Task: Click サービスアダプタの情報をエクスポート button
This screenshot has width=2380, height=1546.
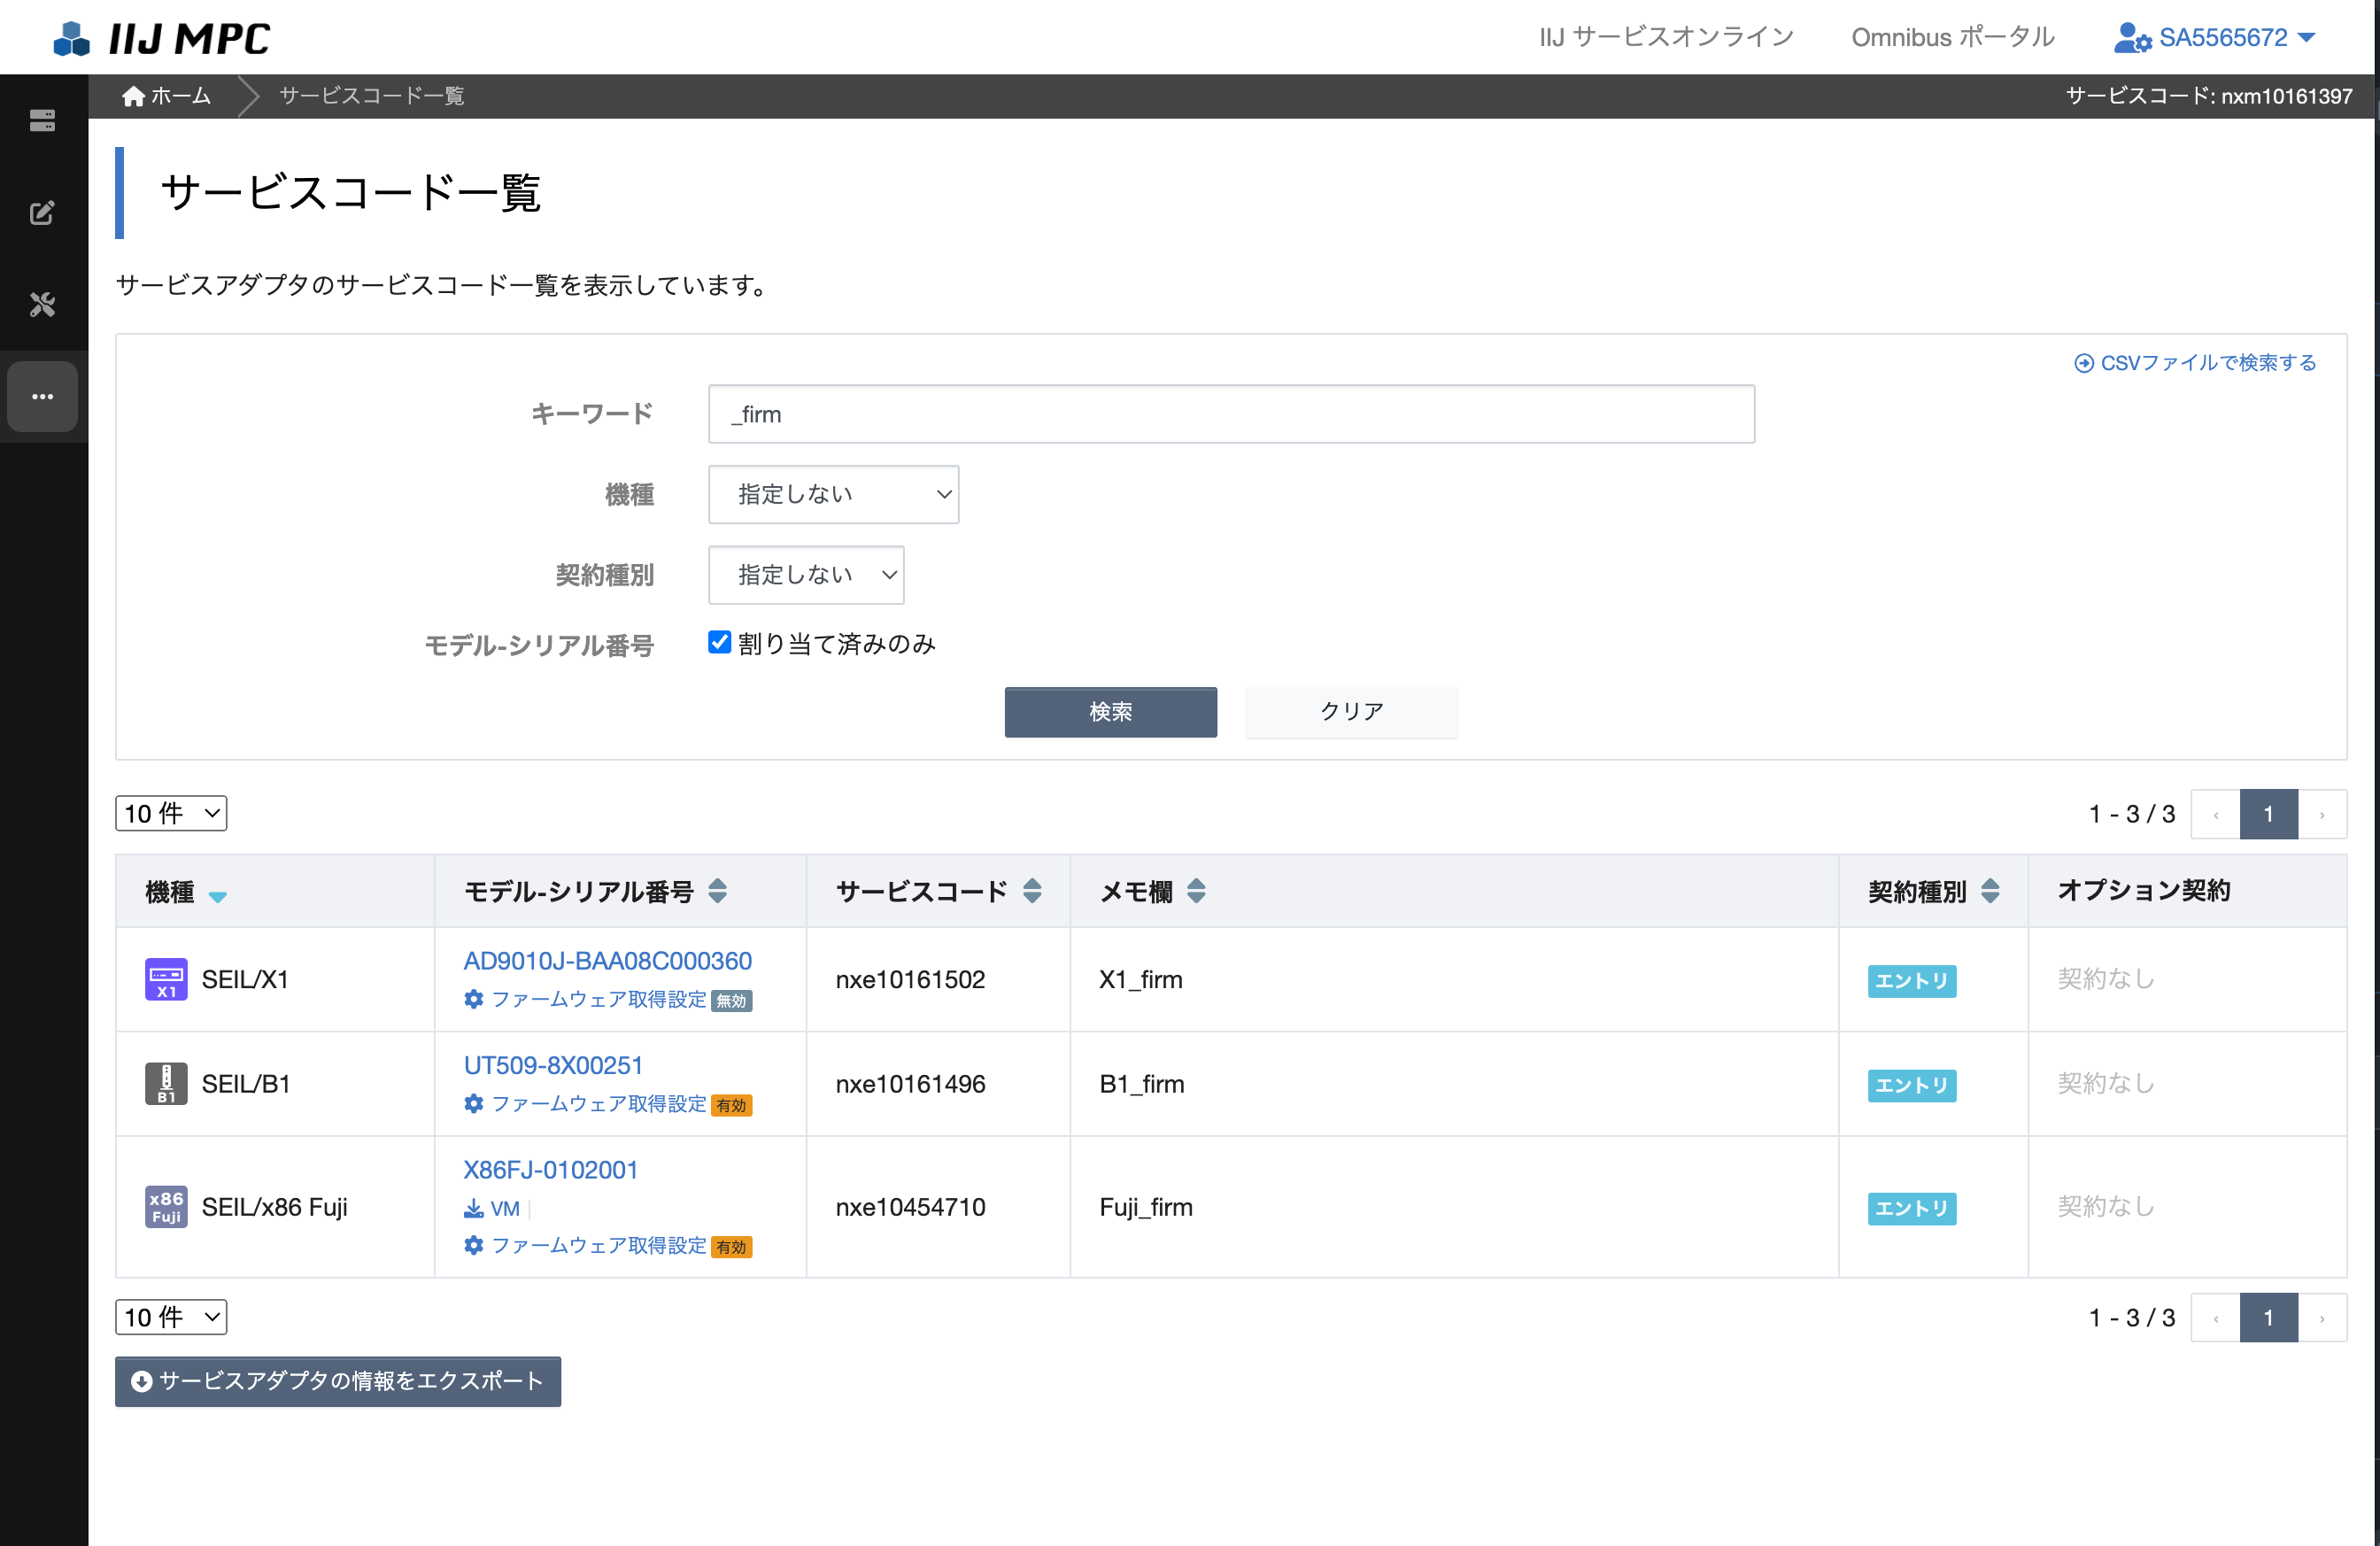Action: [x=338, y=1381]
